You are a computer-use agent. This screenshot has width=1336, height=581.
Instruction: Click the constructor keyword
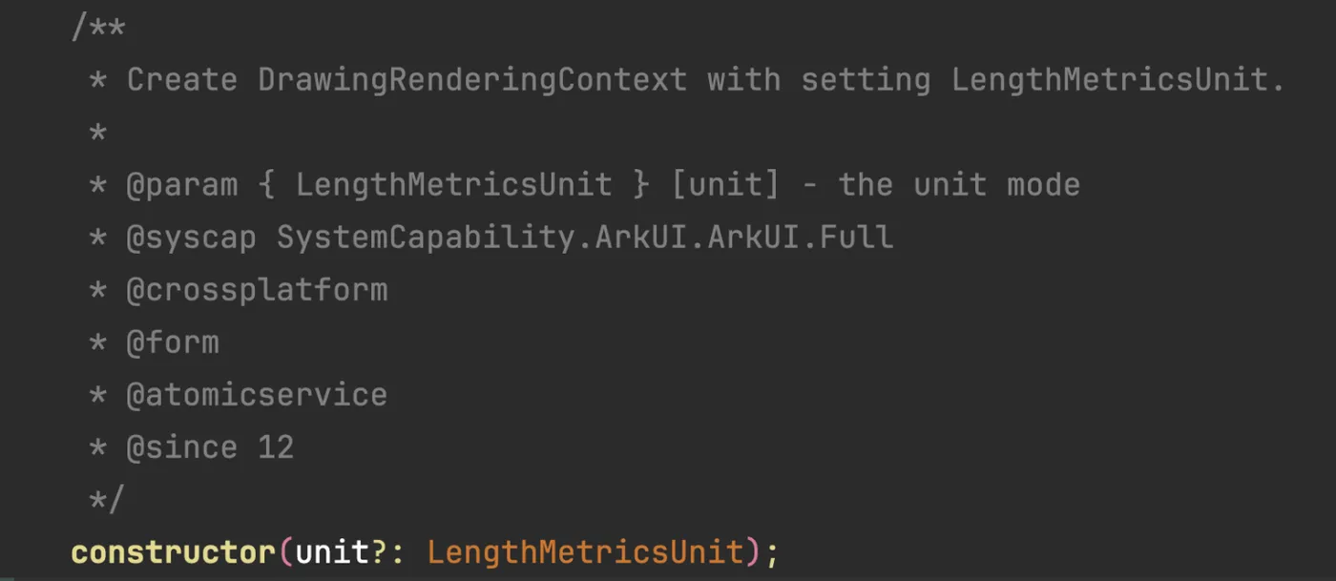tap(173, 552)
